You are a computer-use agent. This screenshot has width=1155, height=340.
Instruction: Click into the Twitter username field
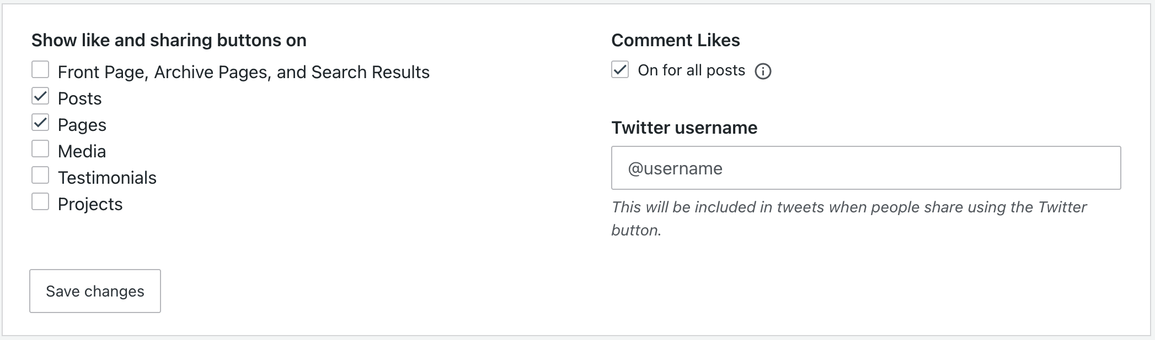click(865, 168)
